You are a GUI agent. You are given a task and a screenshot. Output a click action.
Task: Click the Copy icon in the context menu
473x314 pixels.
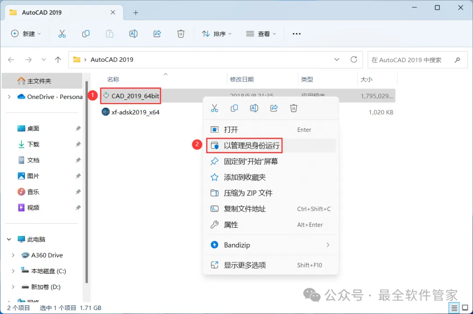pyautogui.click(x=234, y=108)
